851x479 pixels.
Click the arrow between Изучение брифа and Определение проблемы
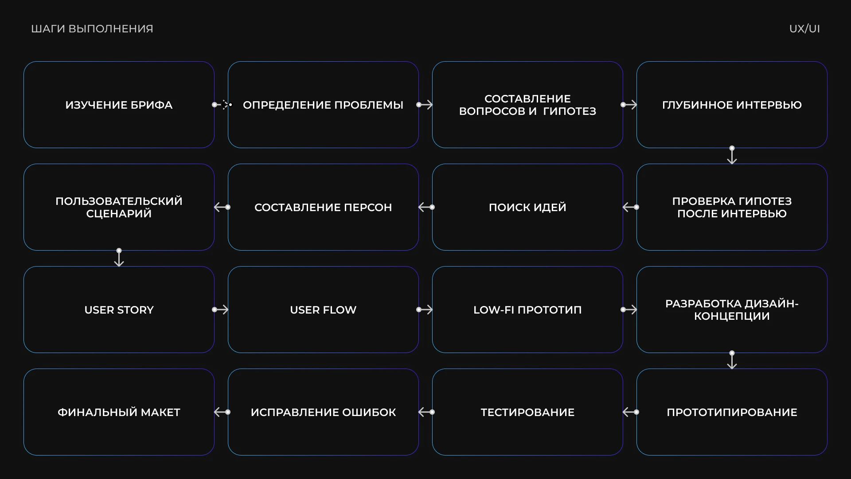coord(222,105)
